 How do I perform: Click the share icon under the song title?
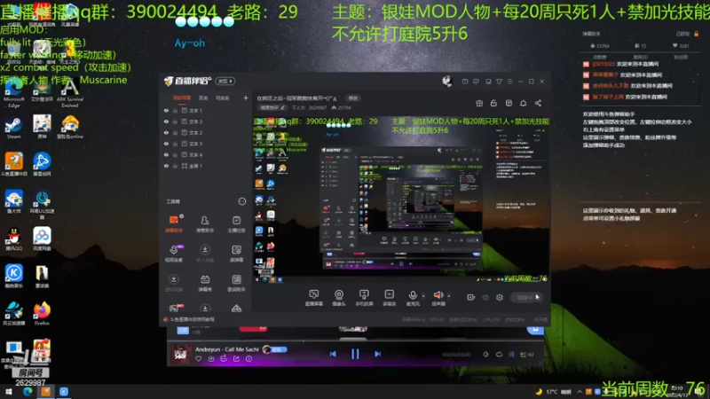coord(236,359)
